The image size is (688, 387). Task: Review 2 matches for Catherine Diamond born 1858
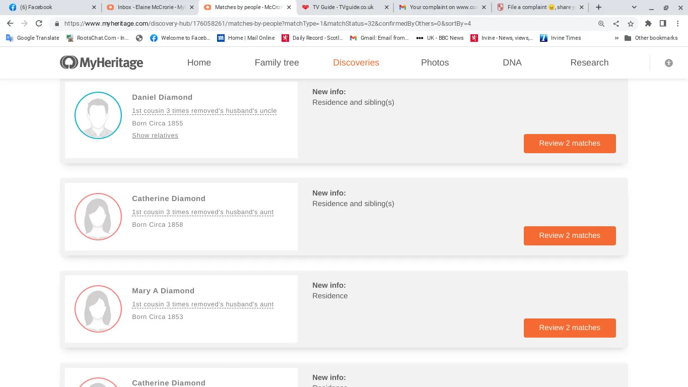[x=569, y=235]
